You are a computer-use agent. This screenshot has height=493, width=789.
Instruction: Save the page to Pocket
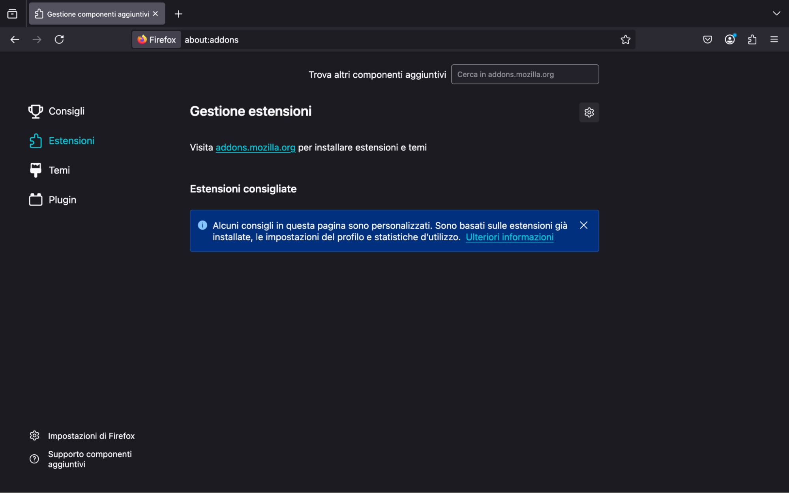[707, 39]
